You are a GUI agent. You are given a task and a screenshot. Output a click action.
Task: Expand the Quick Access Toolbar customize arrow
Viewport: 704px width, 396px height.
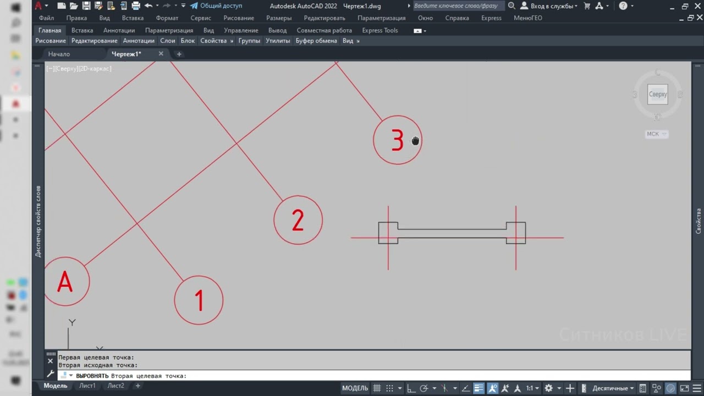[183, 6]
